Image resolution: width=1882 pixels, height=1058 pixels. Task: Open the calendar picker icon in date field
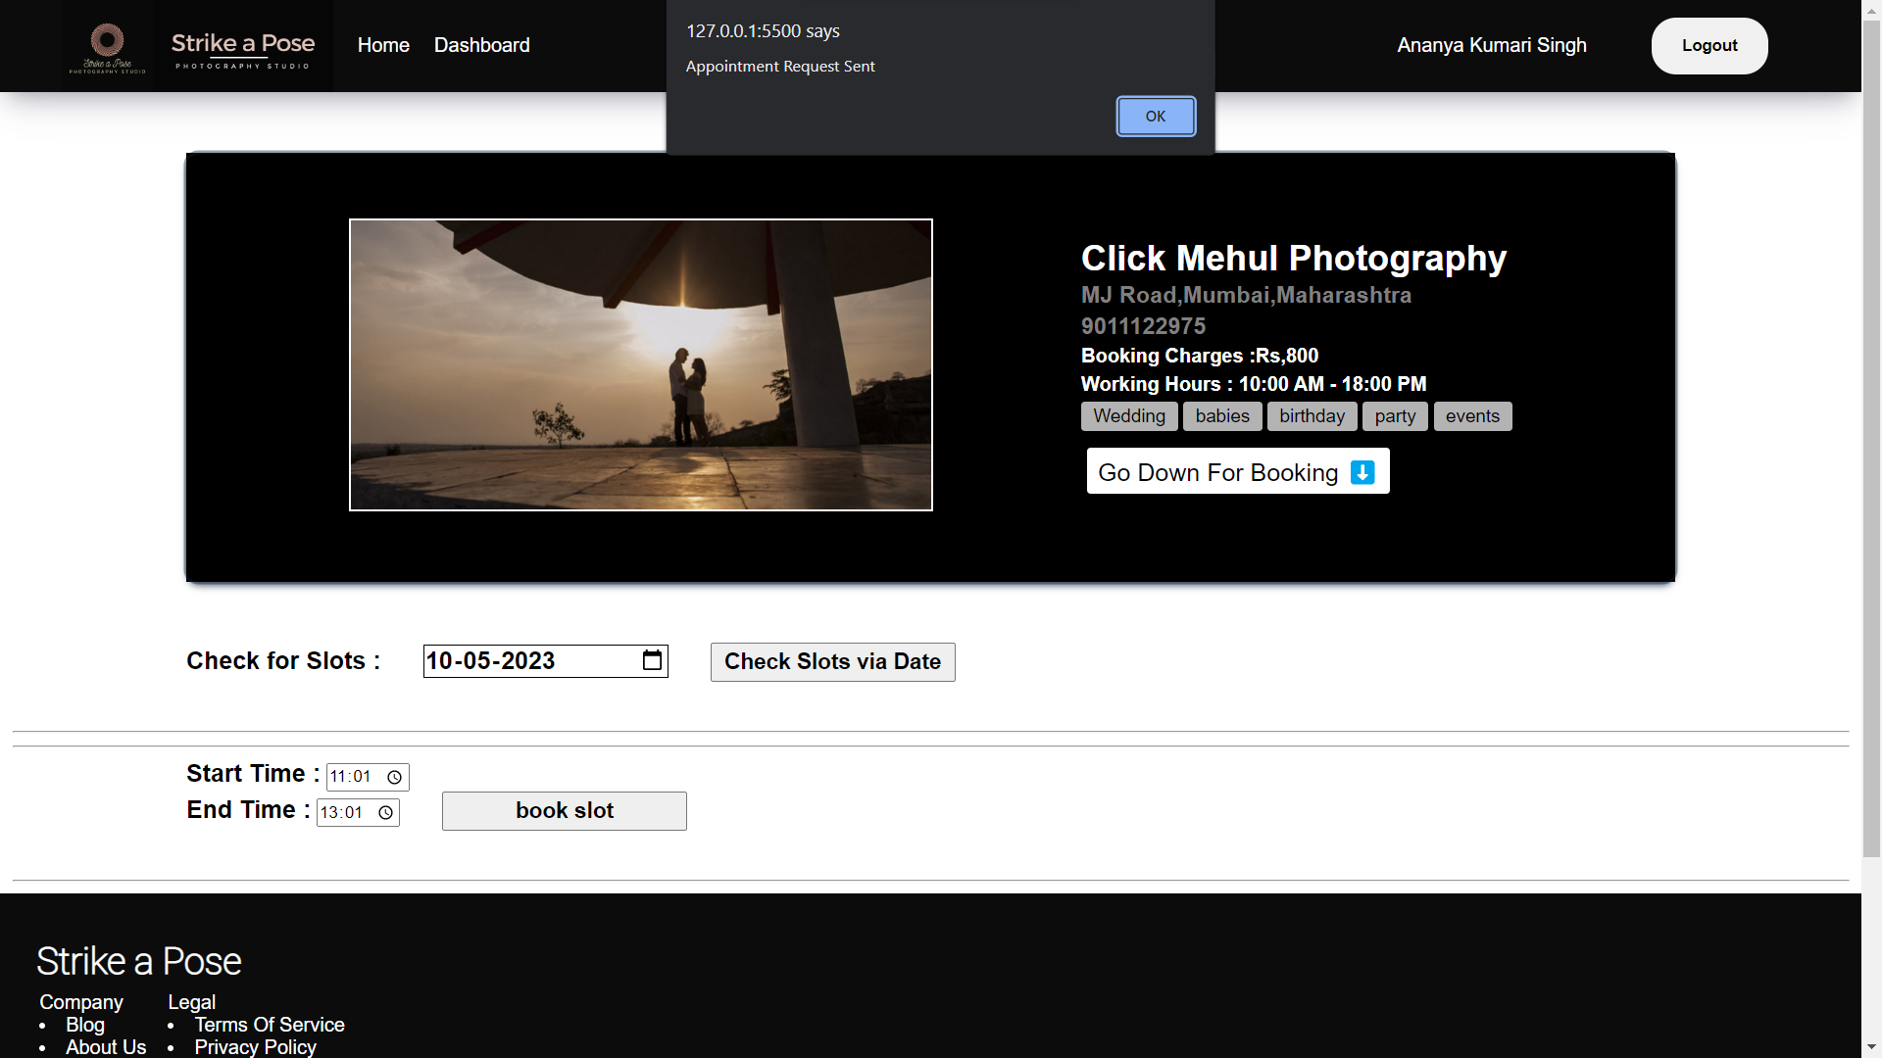coord(652,661)
